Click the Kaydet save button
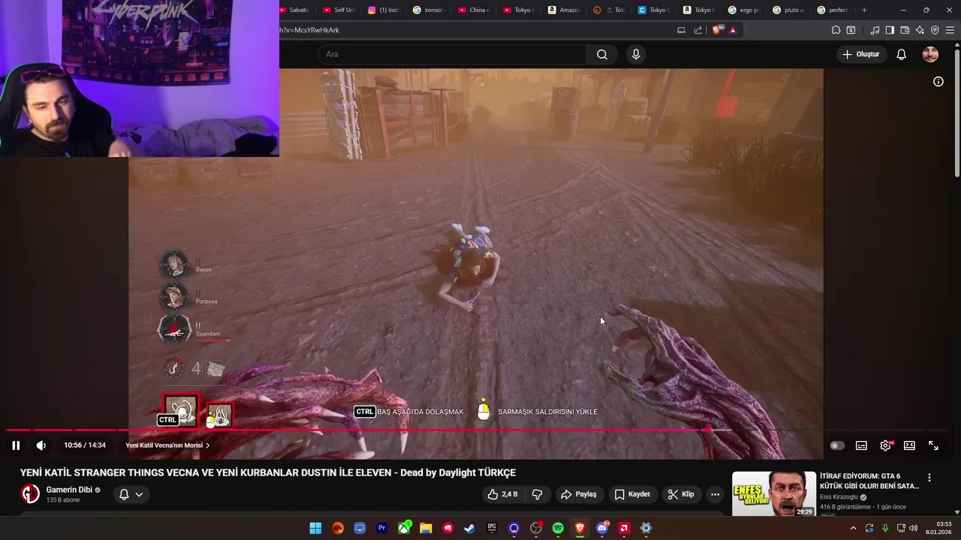 click(632, 494)
